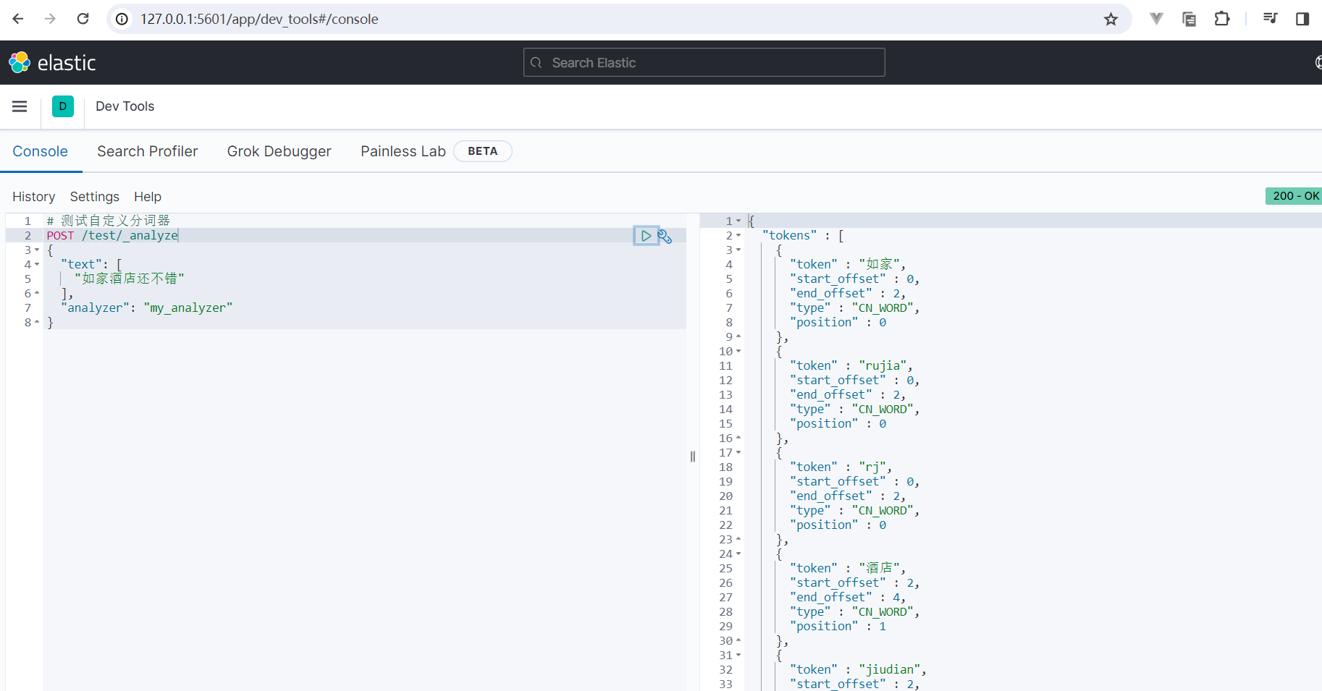Open the V-shaped extension icon
The height and width of the screenshot is (691, 1322).
1156,19
